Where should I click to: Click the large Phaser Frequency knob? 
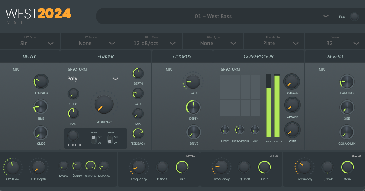(103, 104)
